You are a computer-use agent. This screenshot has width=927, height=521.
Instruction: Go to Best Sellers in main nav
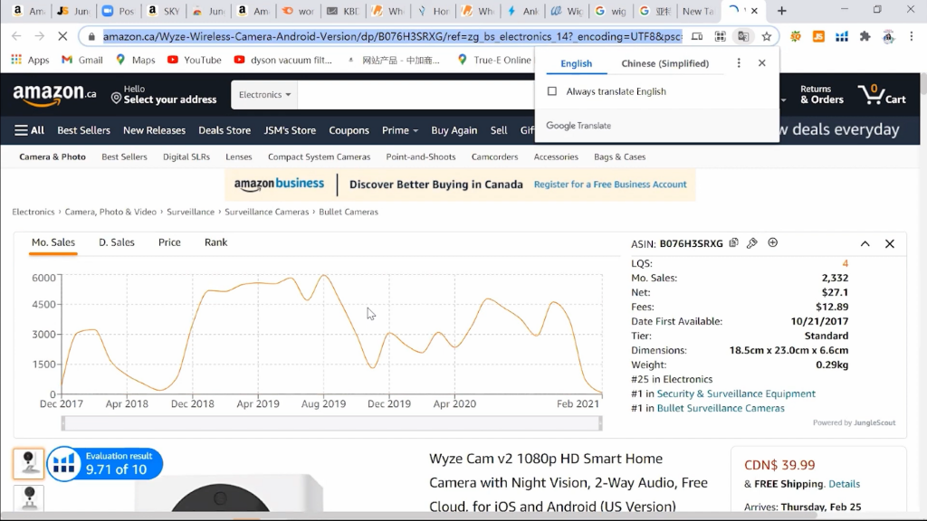[x=83, y=130]
